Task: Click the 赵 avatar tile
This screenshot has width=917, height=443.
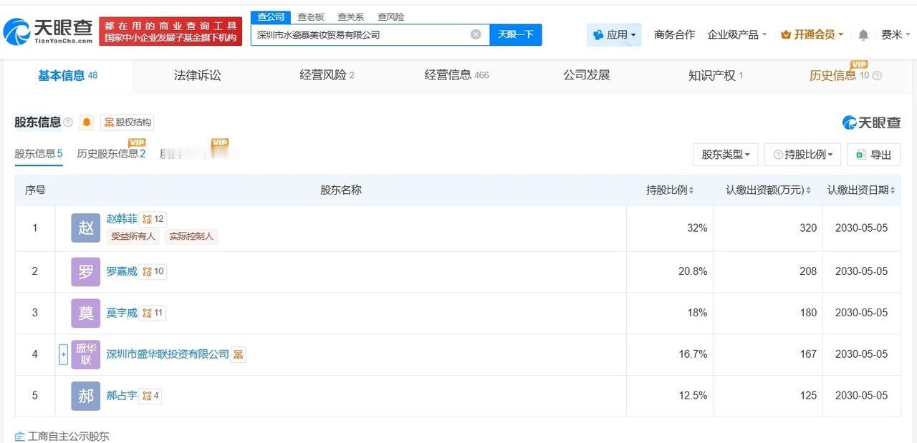Action: (86, 228)
